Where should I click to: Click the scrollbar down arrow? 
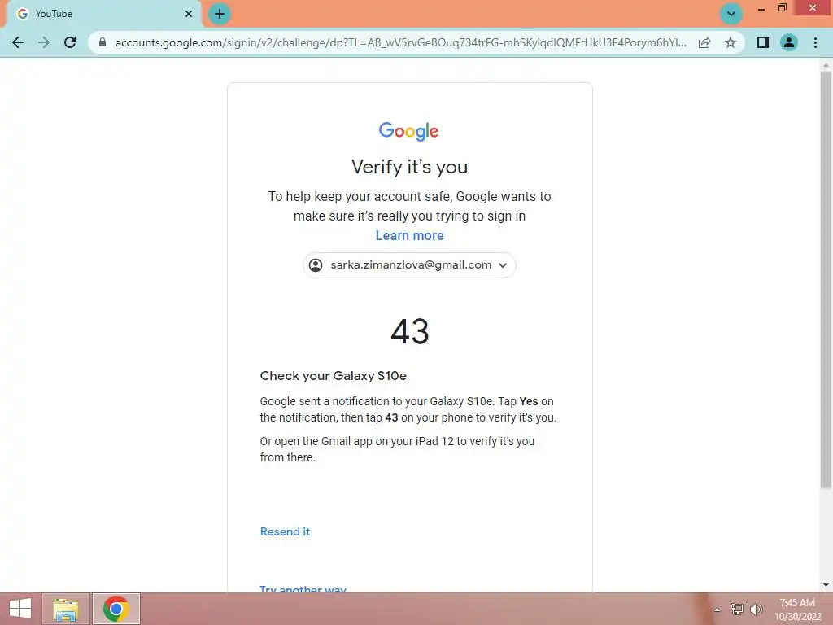(826, 585)
